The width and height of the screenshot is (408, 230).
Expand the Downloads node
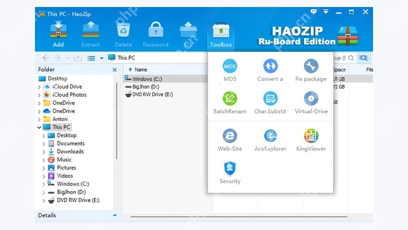[44, 152]
